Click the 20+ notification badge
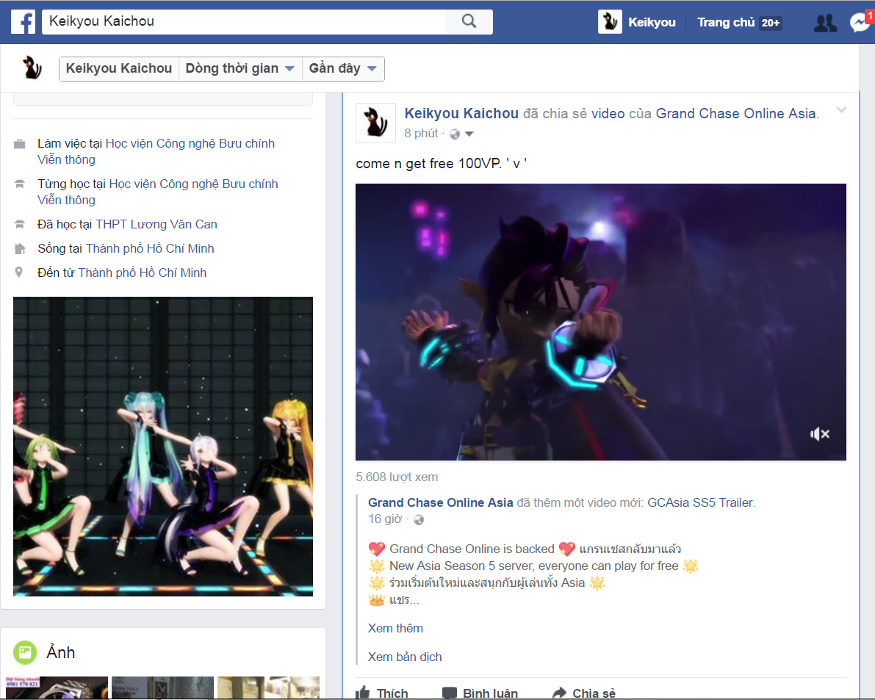The width and height of the screenshot is (875, 700). tap(771, 23)
